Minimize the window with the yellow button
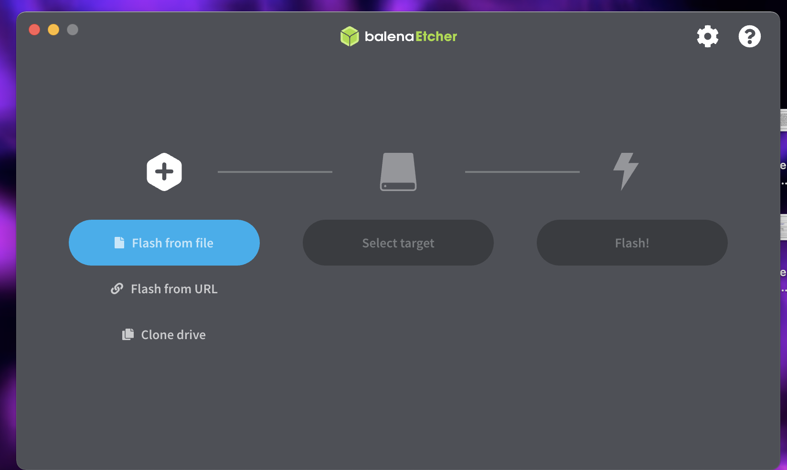Viewport: 787px width, 470px height. click(x=53, y=30)
